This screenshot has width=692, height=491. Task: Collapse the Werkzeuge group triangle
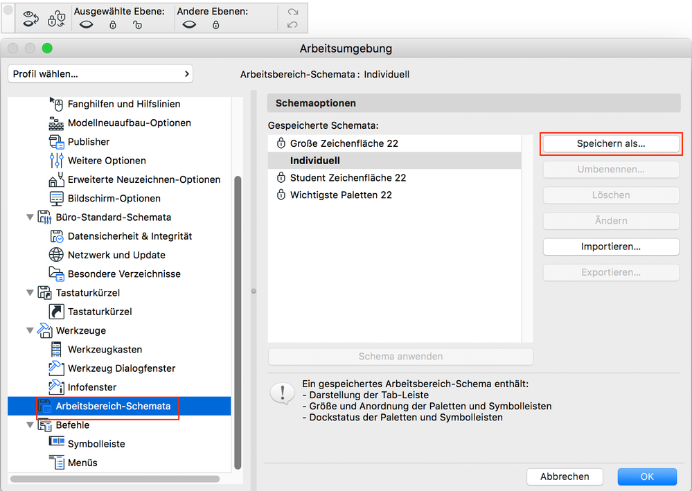30,330
